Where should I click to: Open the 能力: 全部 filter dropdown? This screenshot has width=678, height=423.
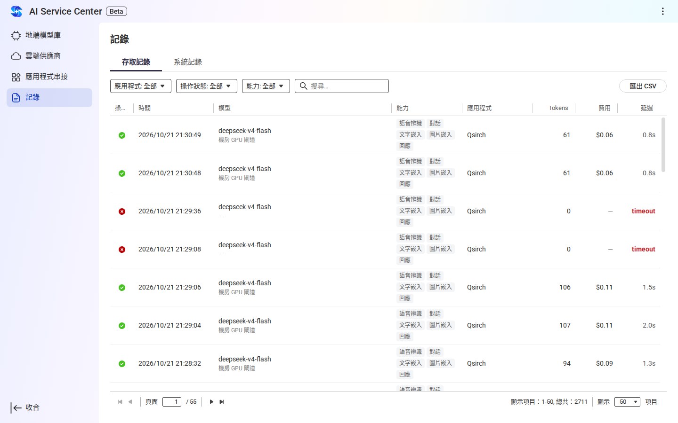click(266, 86)
